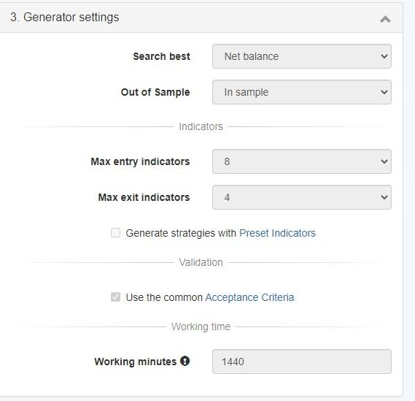
Task: Click the arrow beside value 8
Action: click(x=384, y=161)
